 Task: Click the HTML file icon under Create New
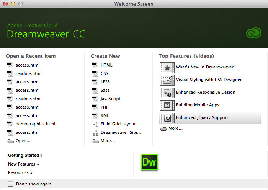(x=95, y=65)
